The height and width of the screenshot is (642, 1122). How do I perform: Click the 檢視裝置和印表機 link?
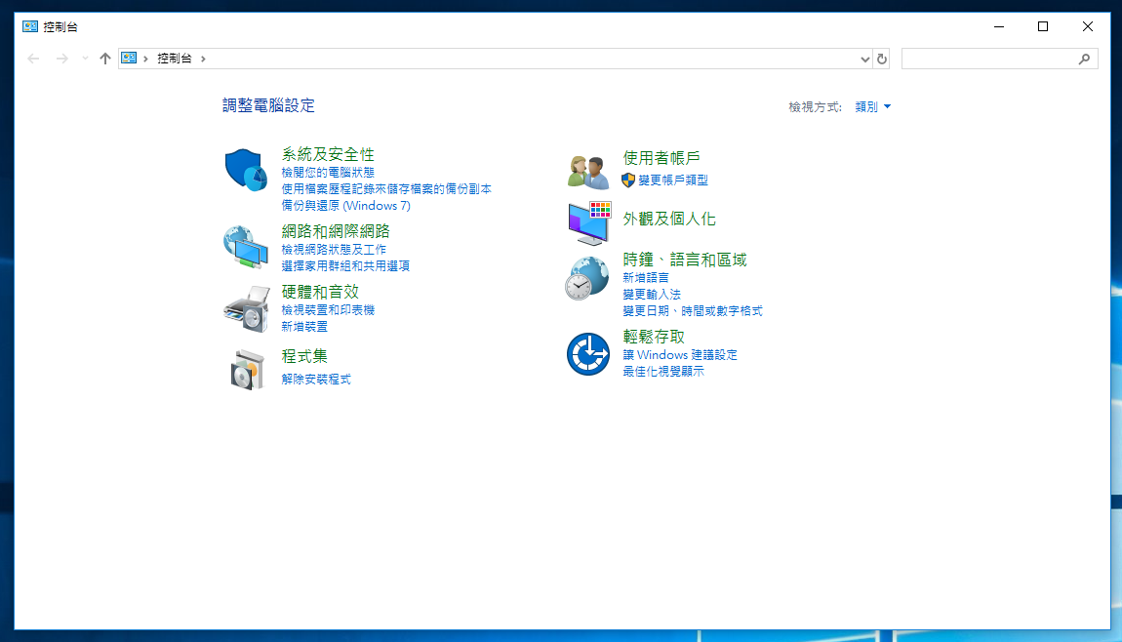coord(328,310)
